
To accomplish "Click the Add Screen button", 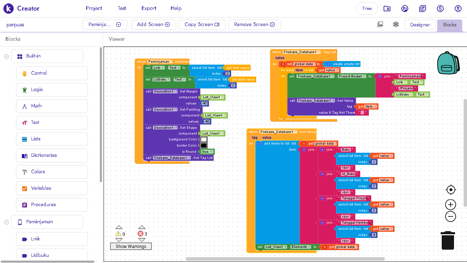I will pos(154,25).
